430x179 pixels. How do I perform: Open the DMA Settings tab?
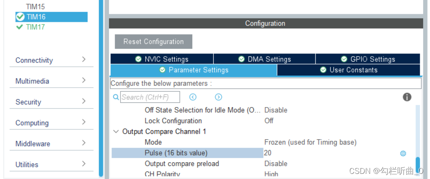pyautogui.click(x=264, y=59)
